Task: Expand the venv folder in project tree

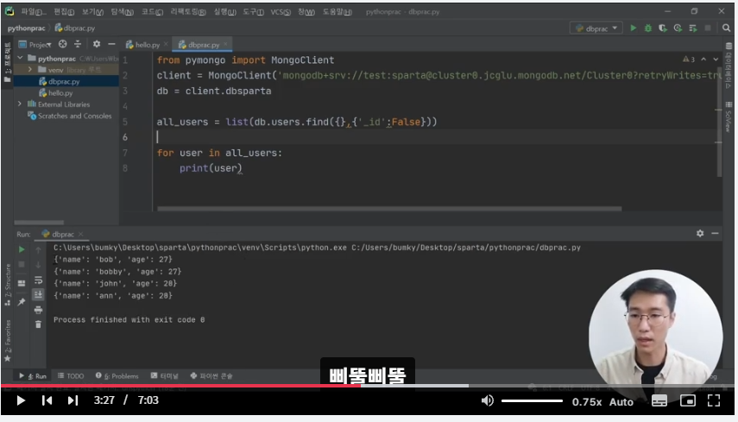Action: (x=31, y=69)
